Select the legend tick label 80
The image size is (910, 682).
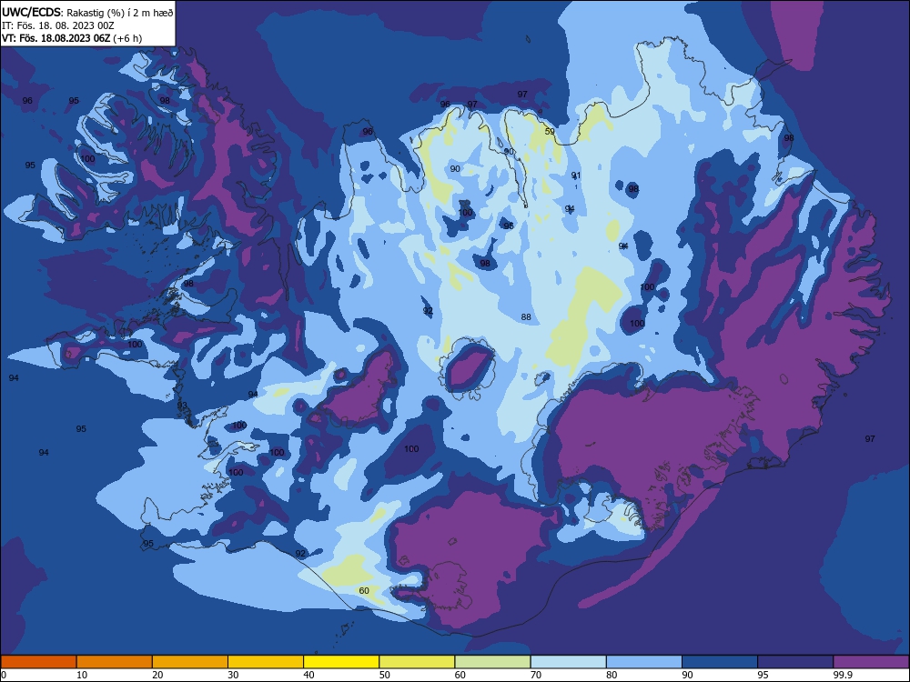point(612,675)
